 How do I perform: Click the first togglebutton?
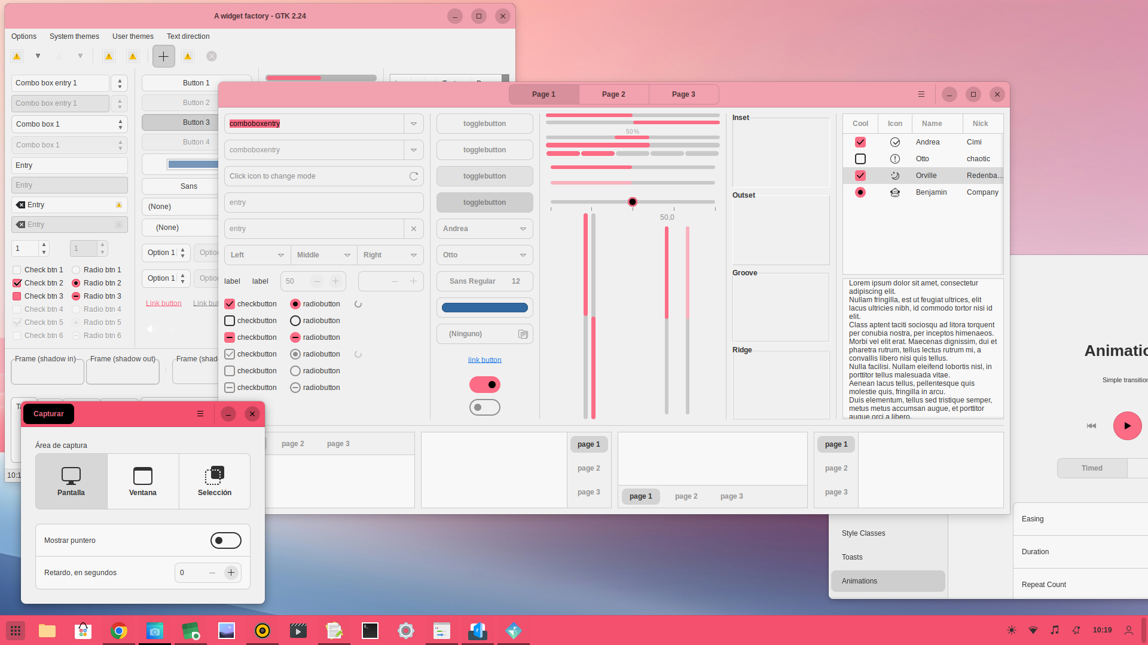click(x=485, y=124)
